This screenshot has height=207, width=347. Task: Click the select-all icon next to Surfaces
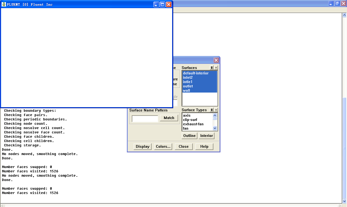212,68
